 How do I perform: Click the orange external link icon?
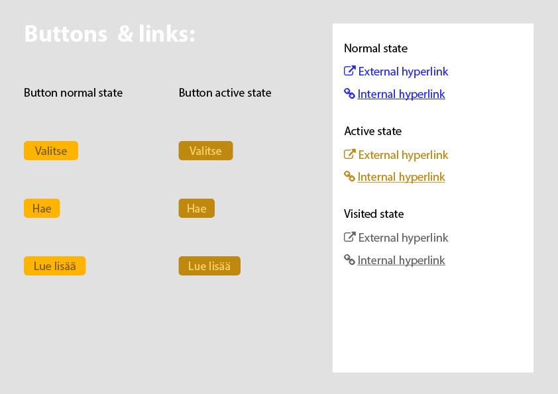pos(350,154)
